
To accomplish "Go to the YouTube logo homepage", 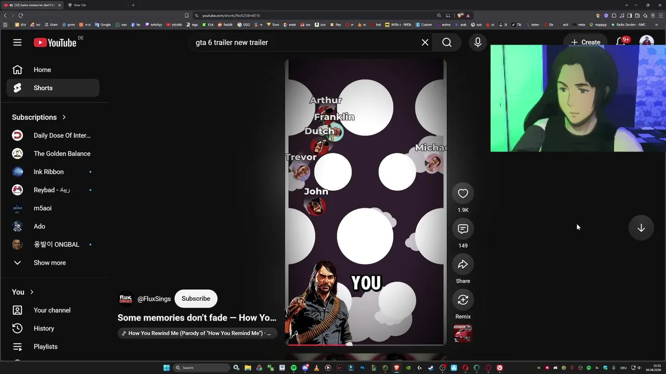I will 55,43.
